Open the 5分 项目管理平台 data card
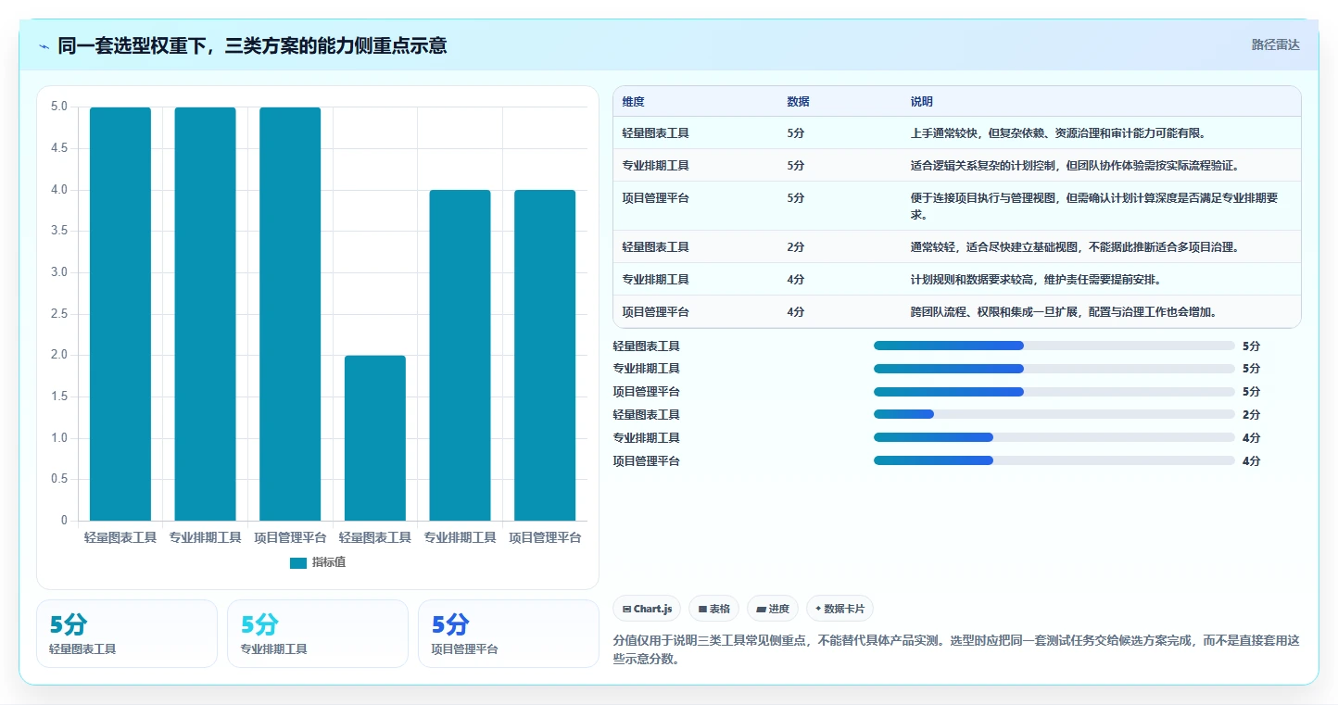 pyautogui.click(x=509, y=634)
